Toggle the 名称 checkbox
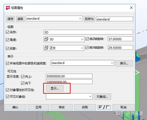147x120 pixels. pos(7,32)
